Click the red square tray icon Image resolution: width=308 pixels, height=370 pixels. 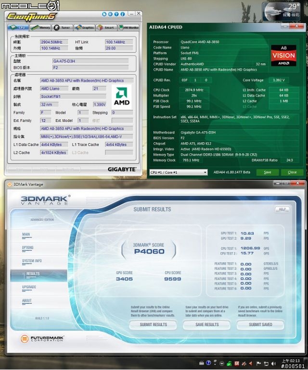coord(237,363)
